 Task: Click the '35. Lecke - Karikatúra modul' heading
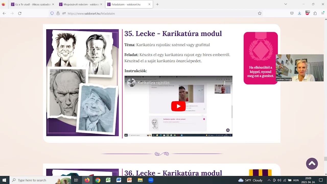click(173, 33)
